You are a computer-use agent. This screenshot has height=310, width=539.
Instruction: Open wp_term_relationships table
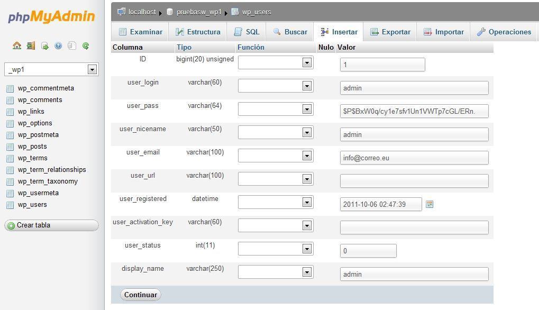click(52, 170)
